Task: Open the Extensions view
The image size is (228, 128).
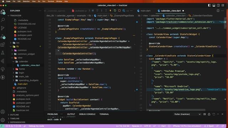Action: click(3, 44)
